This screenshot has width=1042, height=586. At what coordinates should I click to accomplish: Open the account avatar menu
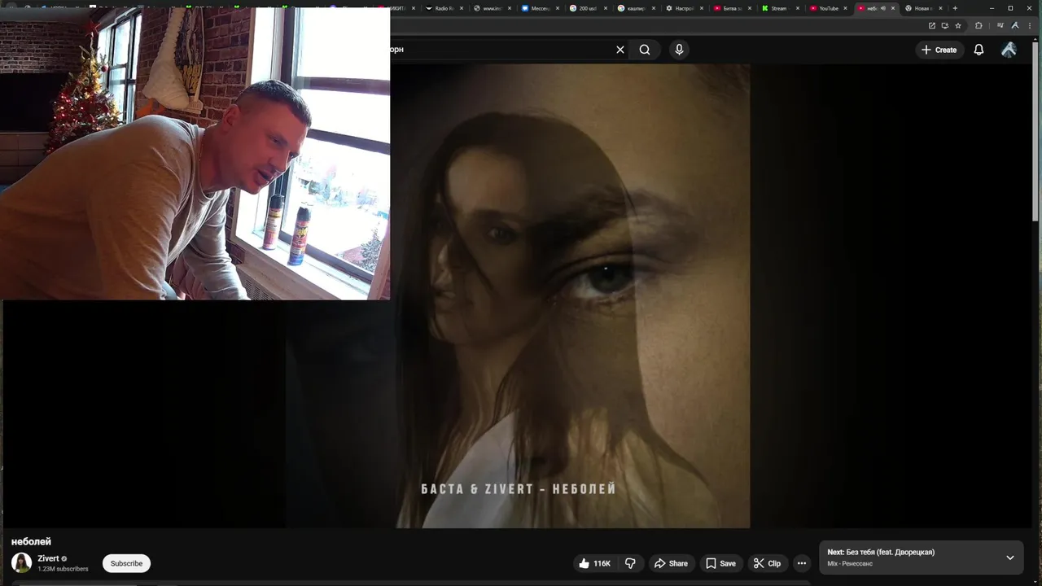[1009, 50]
